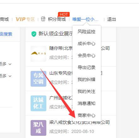Select 风险监控 from the user menu
The image size is (139, 138).
click(87, 32)
